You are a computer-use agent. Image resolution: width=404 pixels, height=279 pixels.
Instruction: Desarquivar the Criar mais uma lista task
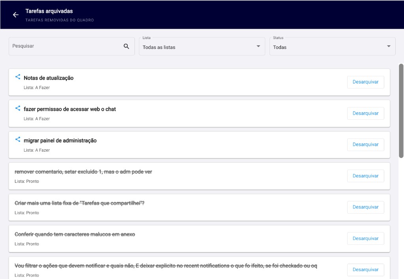coord(365,207)
